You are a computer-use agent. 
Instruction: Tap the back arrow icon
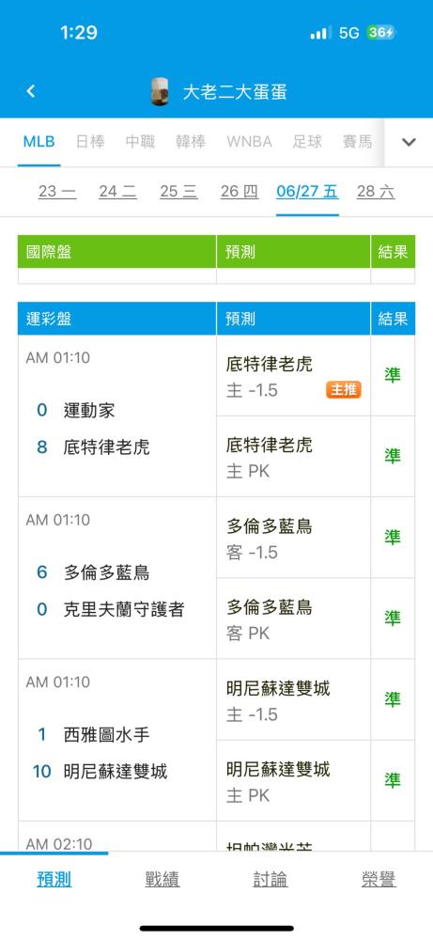coord(31,91)
